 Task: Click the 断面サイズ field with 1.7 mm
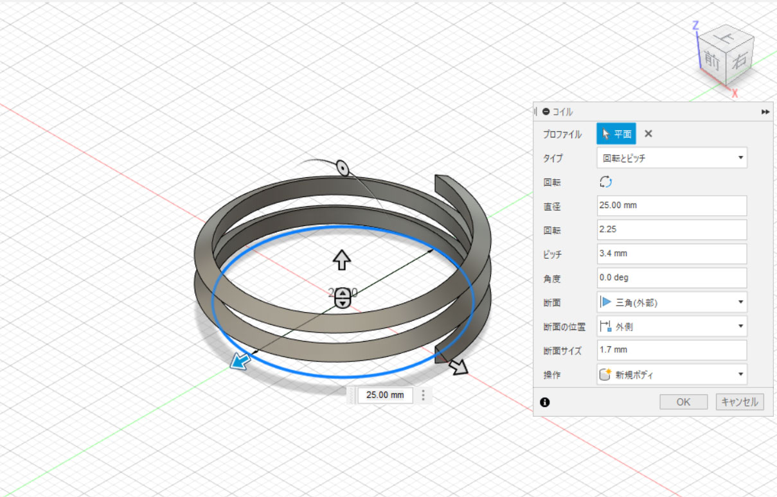[672, 350]
